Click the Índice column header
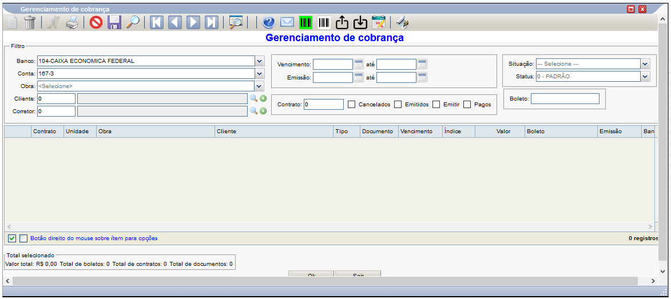The height and width of the screenshot is (299, 671). tap(459, 131)
